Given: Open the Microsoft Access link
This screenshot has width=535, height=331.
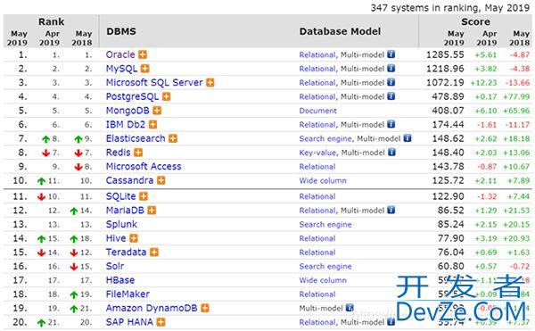Looking at the screenshot, I should click(144, 167).
